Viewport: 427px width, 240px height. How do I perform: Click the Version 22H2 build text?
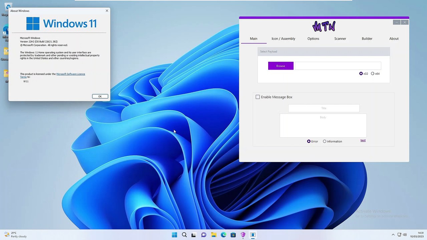click(39, 42)
